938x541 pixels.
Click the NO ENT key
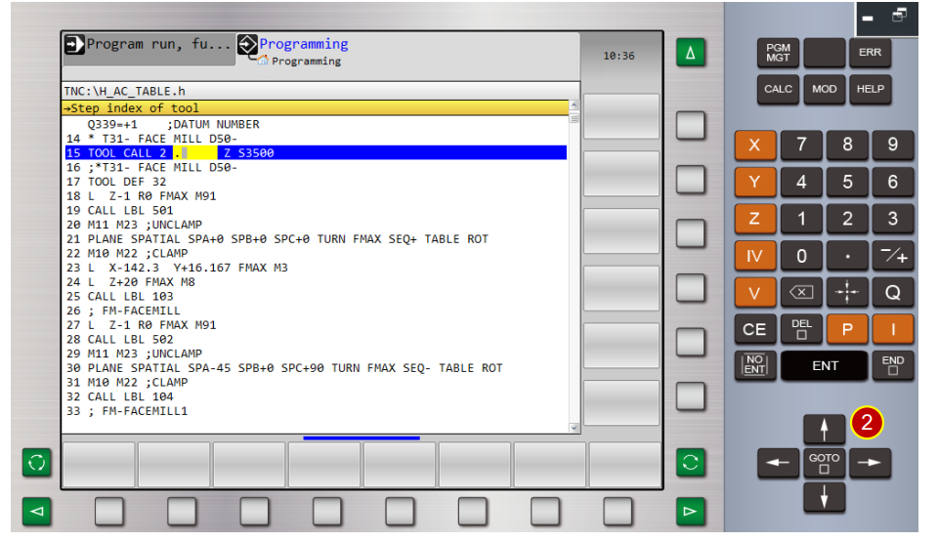pos(755,365)
